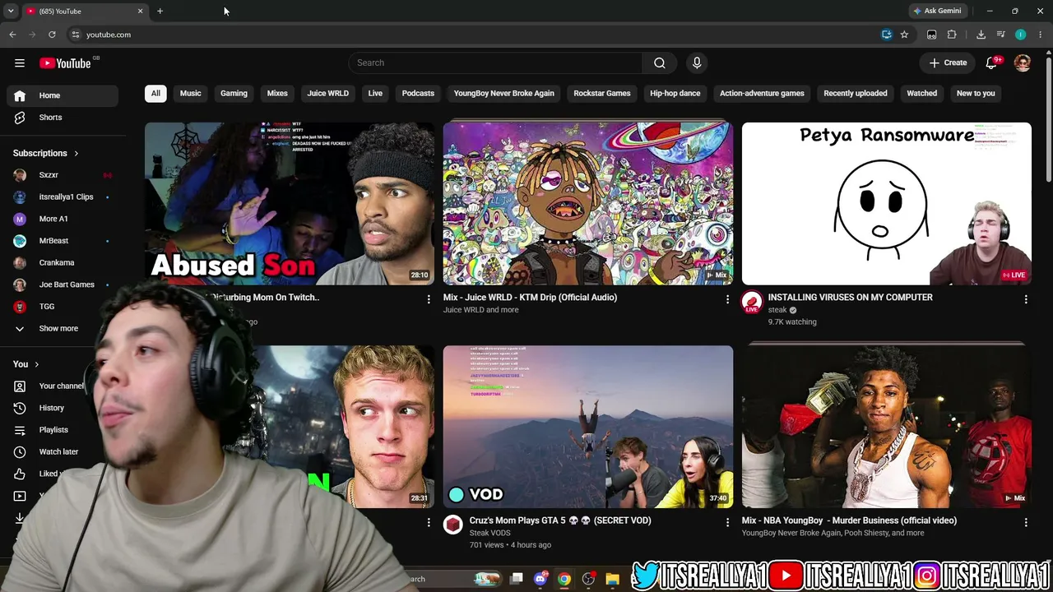This screenshot has height=592, width=1053.
Task: Open Chrome three-dot menu
Action: [x=1041, y=35]
